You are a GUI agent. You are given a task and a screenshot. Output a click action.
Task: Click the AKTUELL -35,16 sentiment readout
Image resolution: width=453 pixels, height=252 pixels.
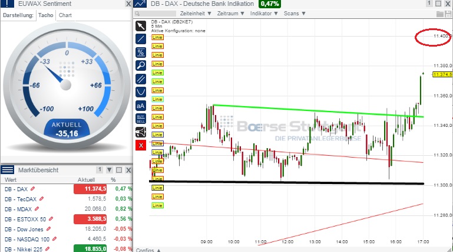click(67, 129)
